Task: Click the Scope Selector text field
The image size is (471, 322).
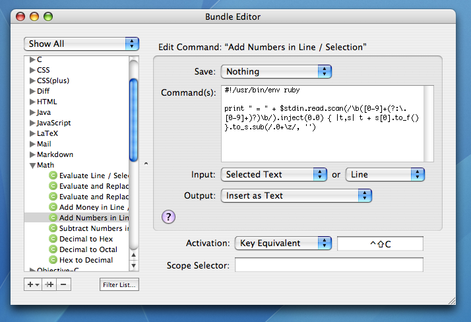Action: (x=329, y=265)
